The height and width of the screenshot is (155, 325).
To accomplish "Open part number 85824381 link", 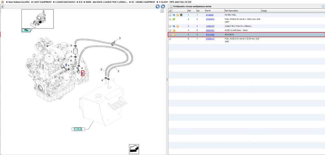I will click(x=210, y=30).
